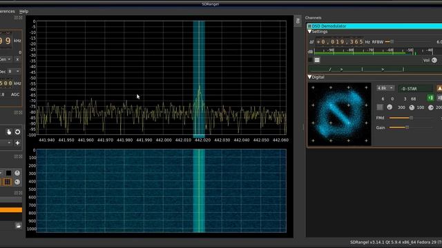Toggle the small black audio mute square
The height and width of the screenshot is (248, 442).
(x=310, y=60)
